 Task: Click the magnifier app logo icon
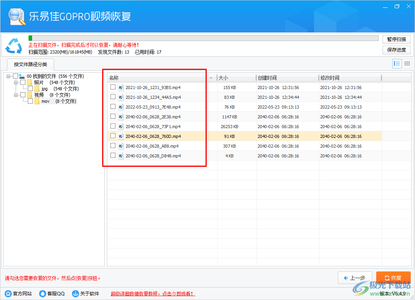click(17, 16)
